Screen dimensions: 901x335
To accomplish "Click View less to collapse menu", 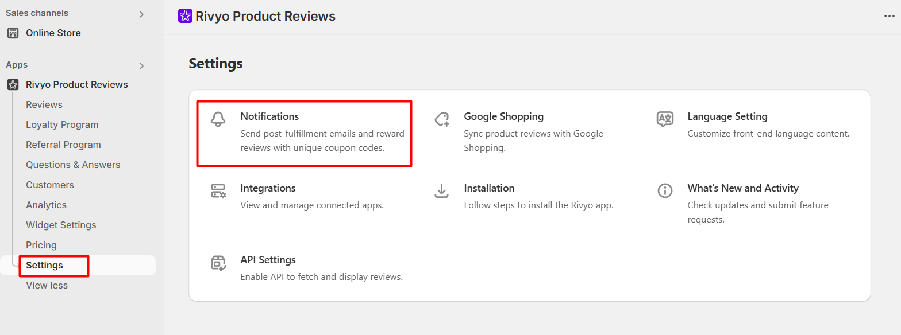I will (x=47, y=286).
